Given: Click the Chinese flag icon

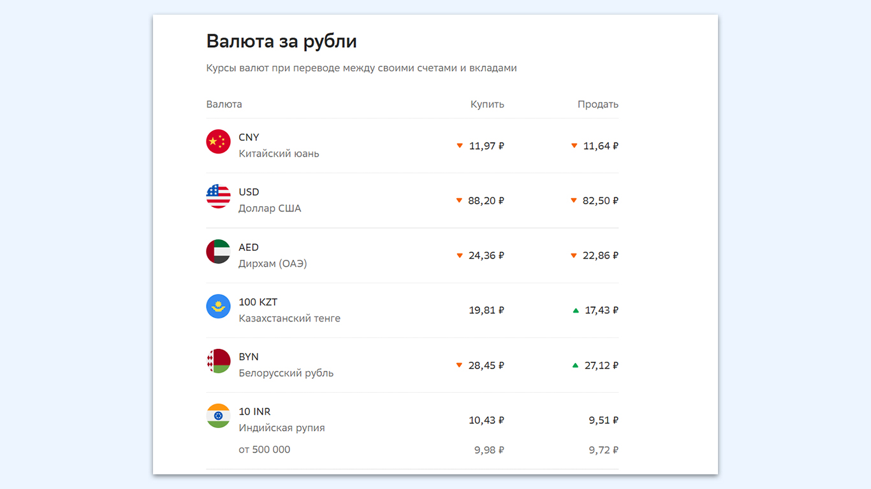Looking at the screenshot, I should click(218, 141).
